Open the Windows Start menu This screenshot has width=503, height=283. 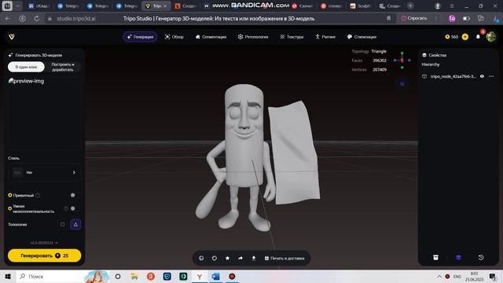(8, 276)
